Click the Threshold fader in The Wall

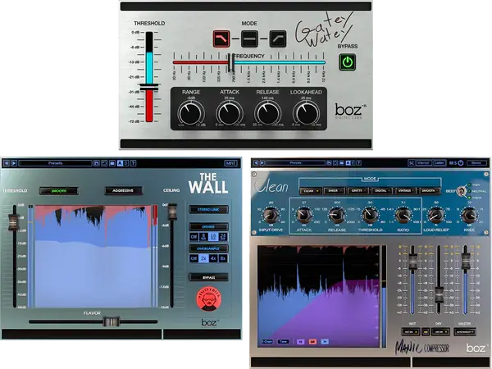[x=13, y=221]
